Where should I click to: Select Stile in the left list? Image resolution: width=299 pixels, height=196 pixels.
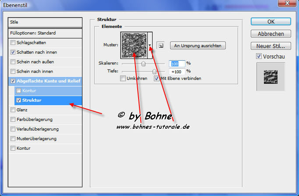point(45,22)
